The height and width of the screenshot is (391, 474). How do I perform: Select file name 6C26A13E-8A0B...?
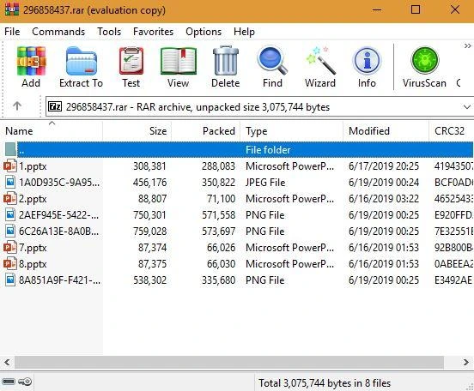point(59,232)
